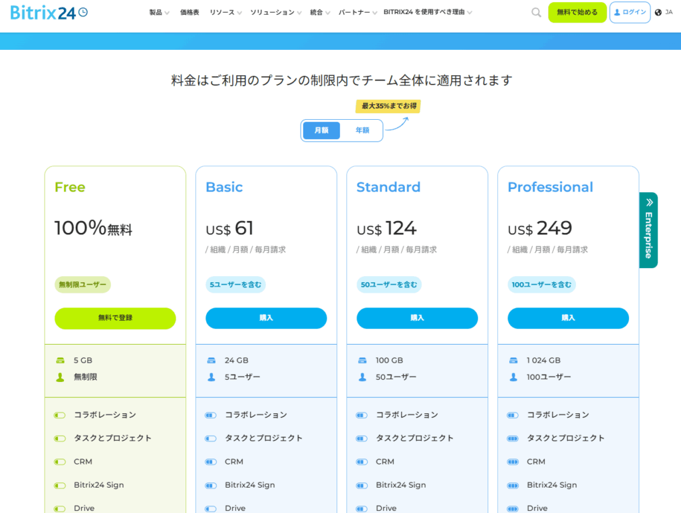Click user icon beside 無制限 in Free plan
Image resolution: width=681 pixels, height=513 pixels.
point(61,377)
